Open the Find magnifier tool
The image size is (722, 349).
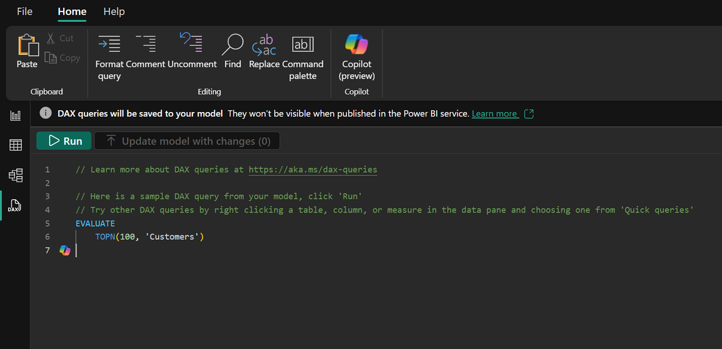[x=232, y=51]
